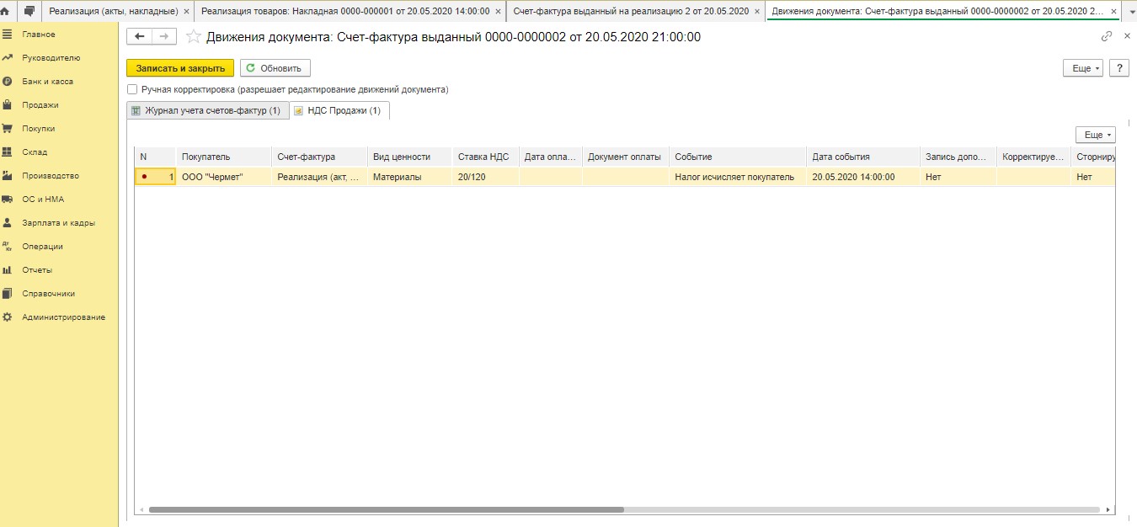Add document to favorites with star icon
1137x527 pixels.
point(194,37)
